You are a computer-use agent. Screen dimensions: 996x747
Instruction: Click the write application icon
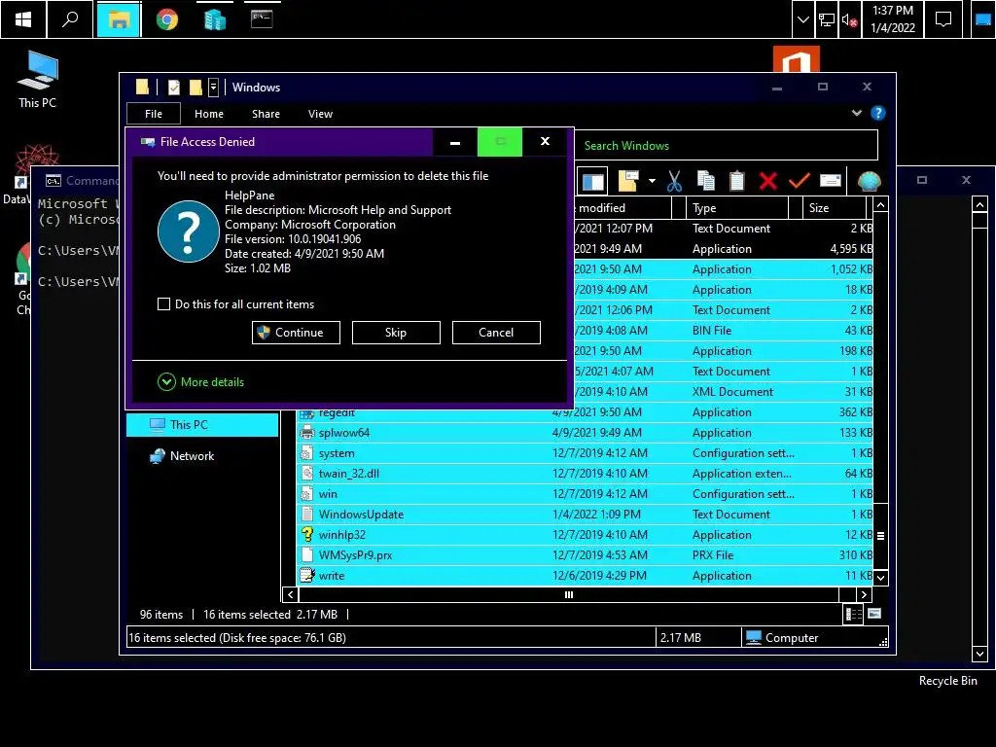[x=306, y=575]
